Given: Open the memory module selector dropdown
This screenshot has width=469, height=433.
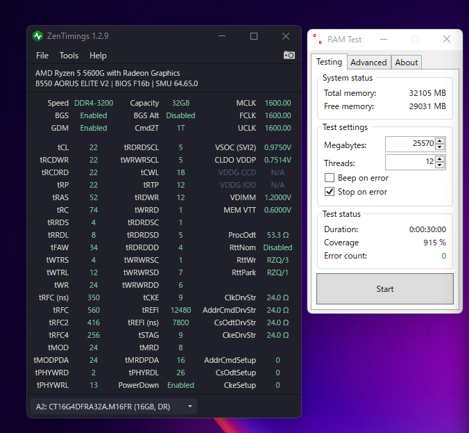Looking at the screenshot, I should coord(114,407).
